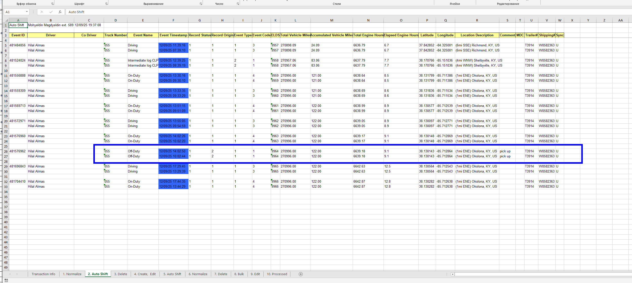Click previous sheet navigation arrow

[10, 274]
